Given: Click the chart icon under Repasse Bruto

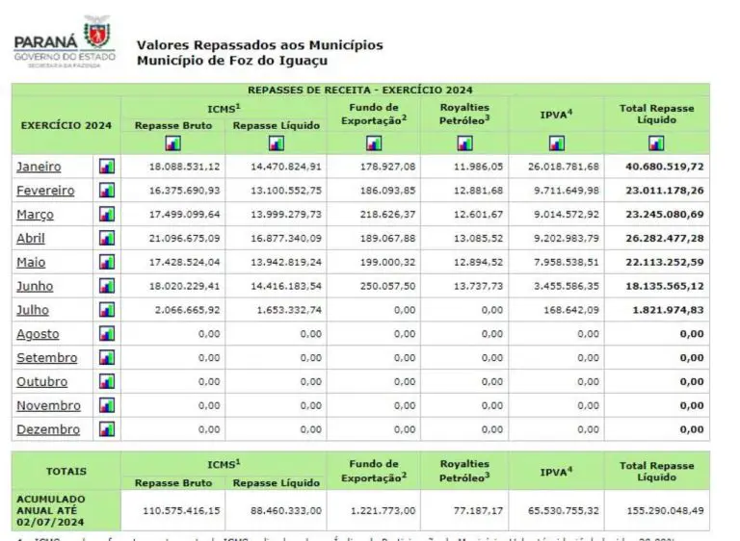Looking at the screenshot, I should [x=173, y=143].
